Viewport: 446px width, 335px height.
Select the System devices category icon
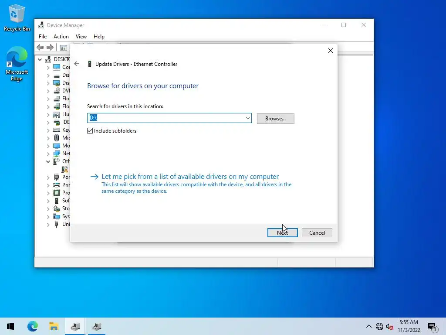pyautogui.click(x=57, y=216)
